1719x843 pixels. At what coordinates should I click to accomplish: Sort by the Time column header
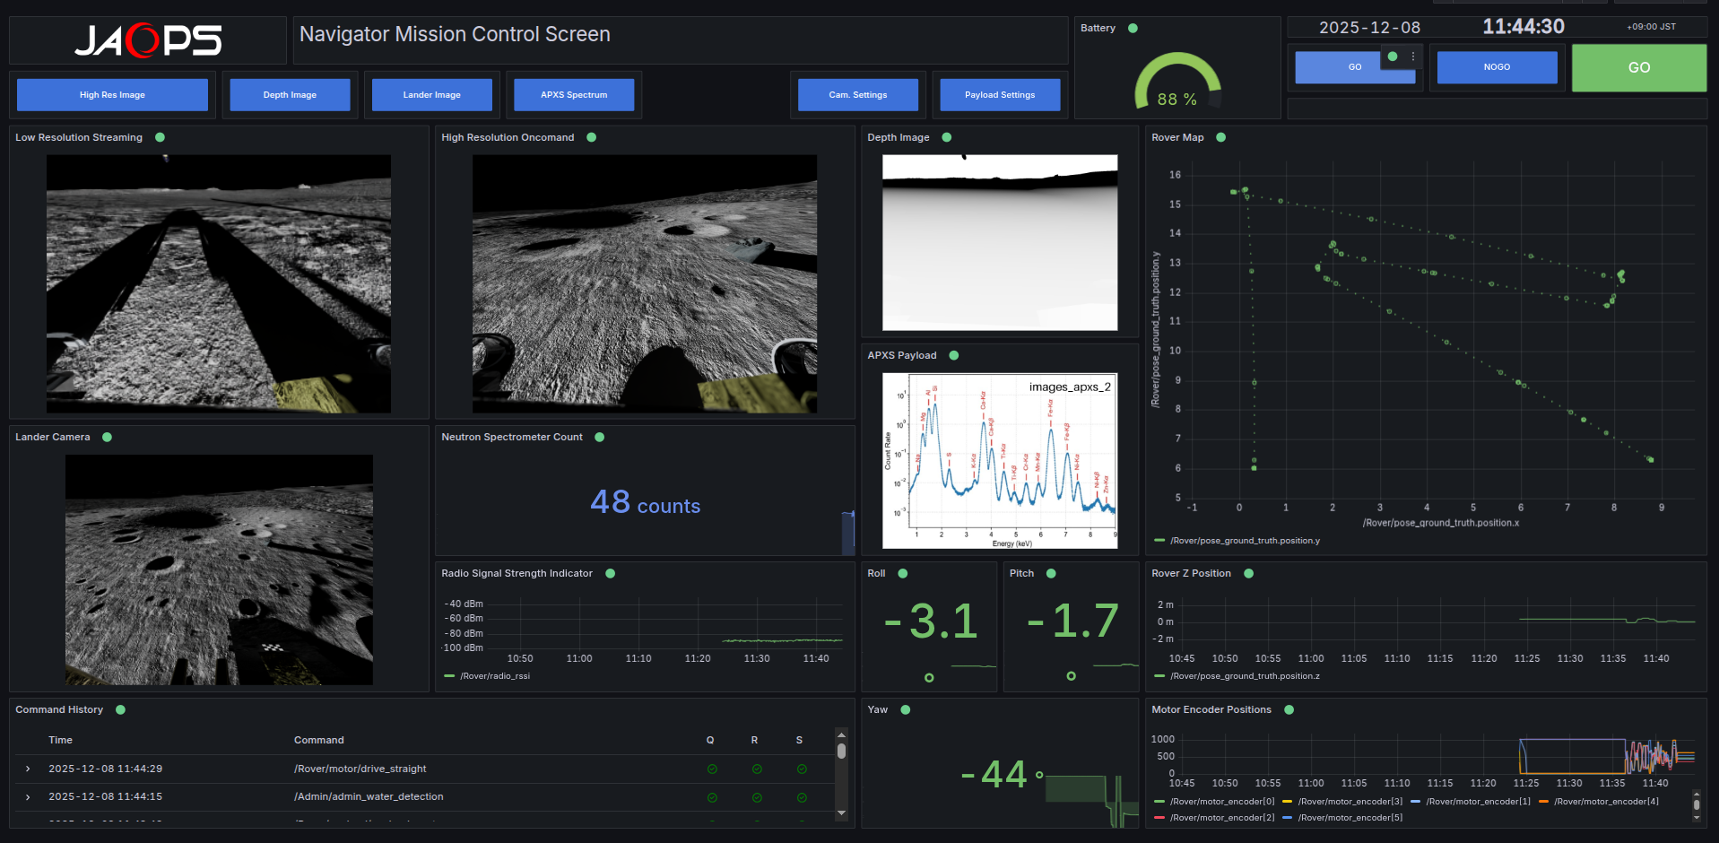[60, 740]
